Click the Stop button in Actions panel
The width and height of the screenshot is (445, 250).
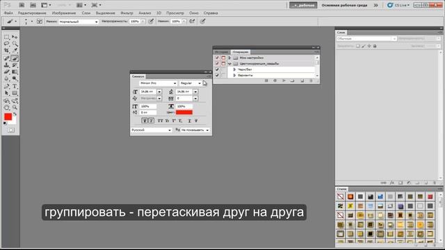click(266, 81)
